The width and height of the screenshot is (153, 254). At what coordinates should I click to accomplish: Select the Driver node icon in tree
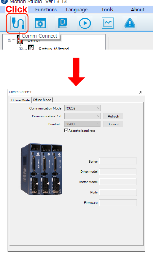20,39
